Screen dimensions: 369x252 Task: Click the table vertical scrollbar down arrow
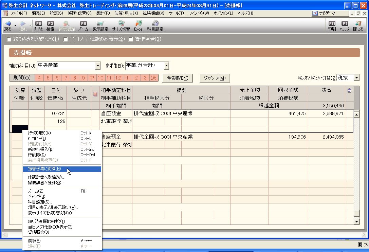356,222
